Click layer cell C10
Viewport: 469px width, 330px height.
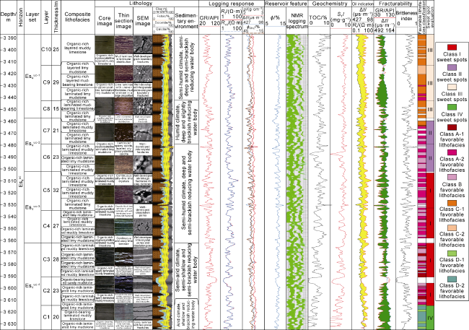coord(46,49)
